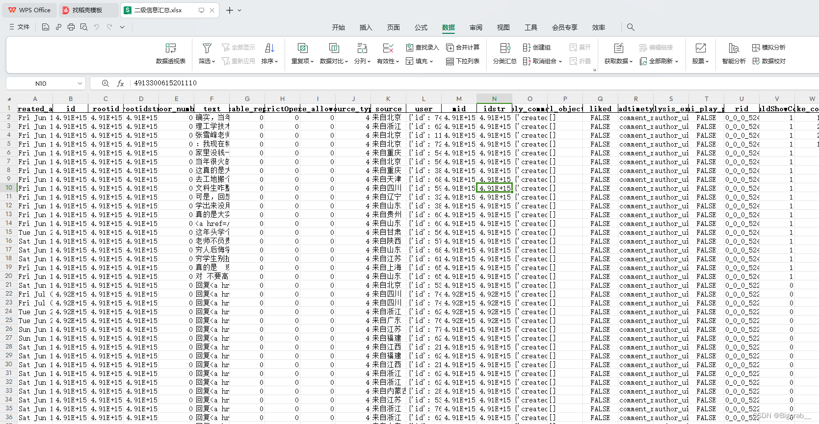Expand the Duplicates (重复项) dropdown
The height and width of the screenshot is (424, 819).
pyautogui.click(x=312, y=61)
